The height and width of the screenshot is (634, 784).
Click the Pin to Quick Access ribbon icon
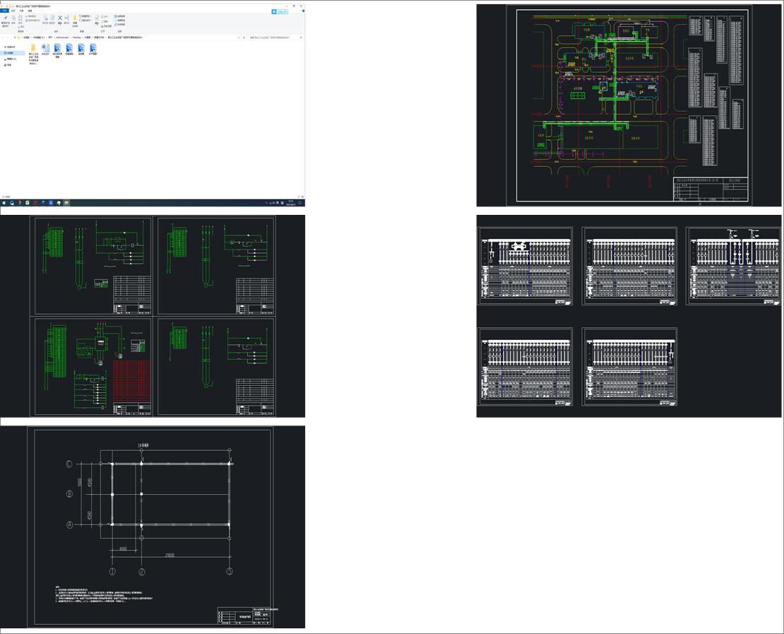coord(6,18)
